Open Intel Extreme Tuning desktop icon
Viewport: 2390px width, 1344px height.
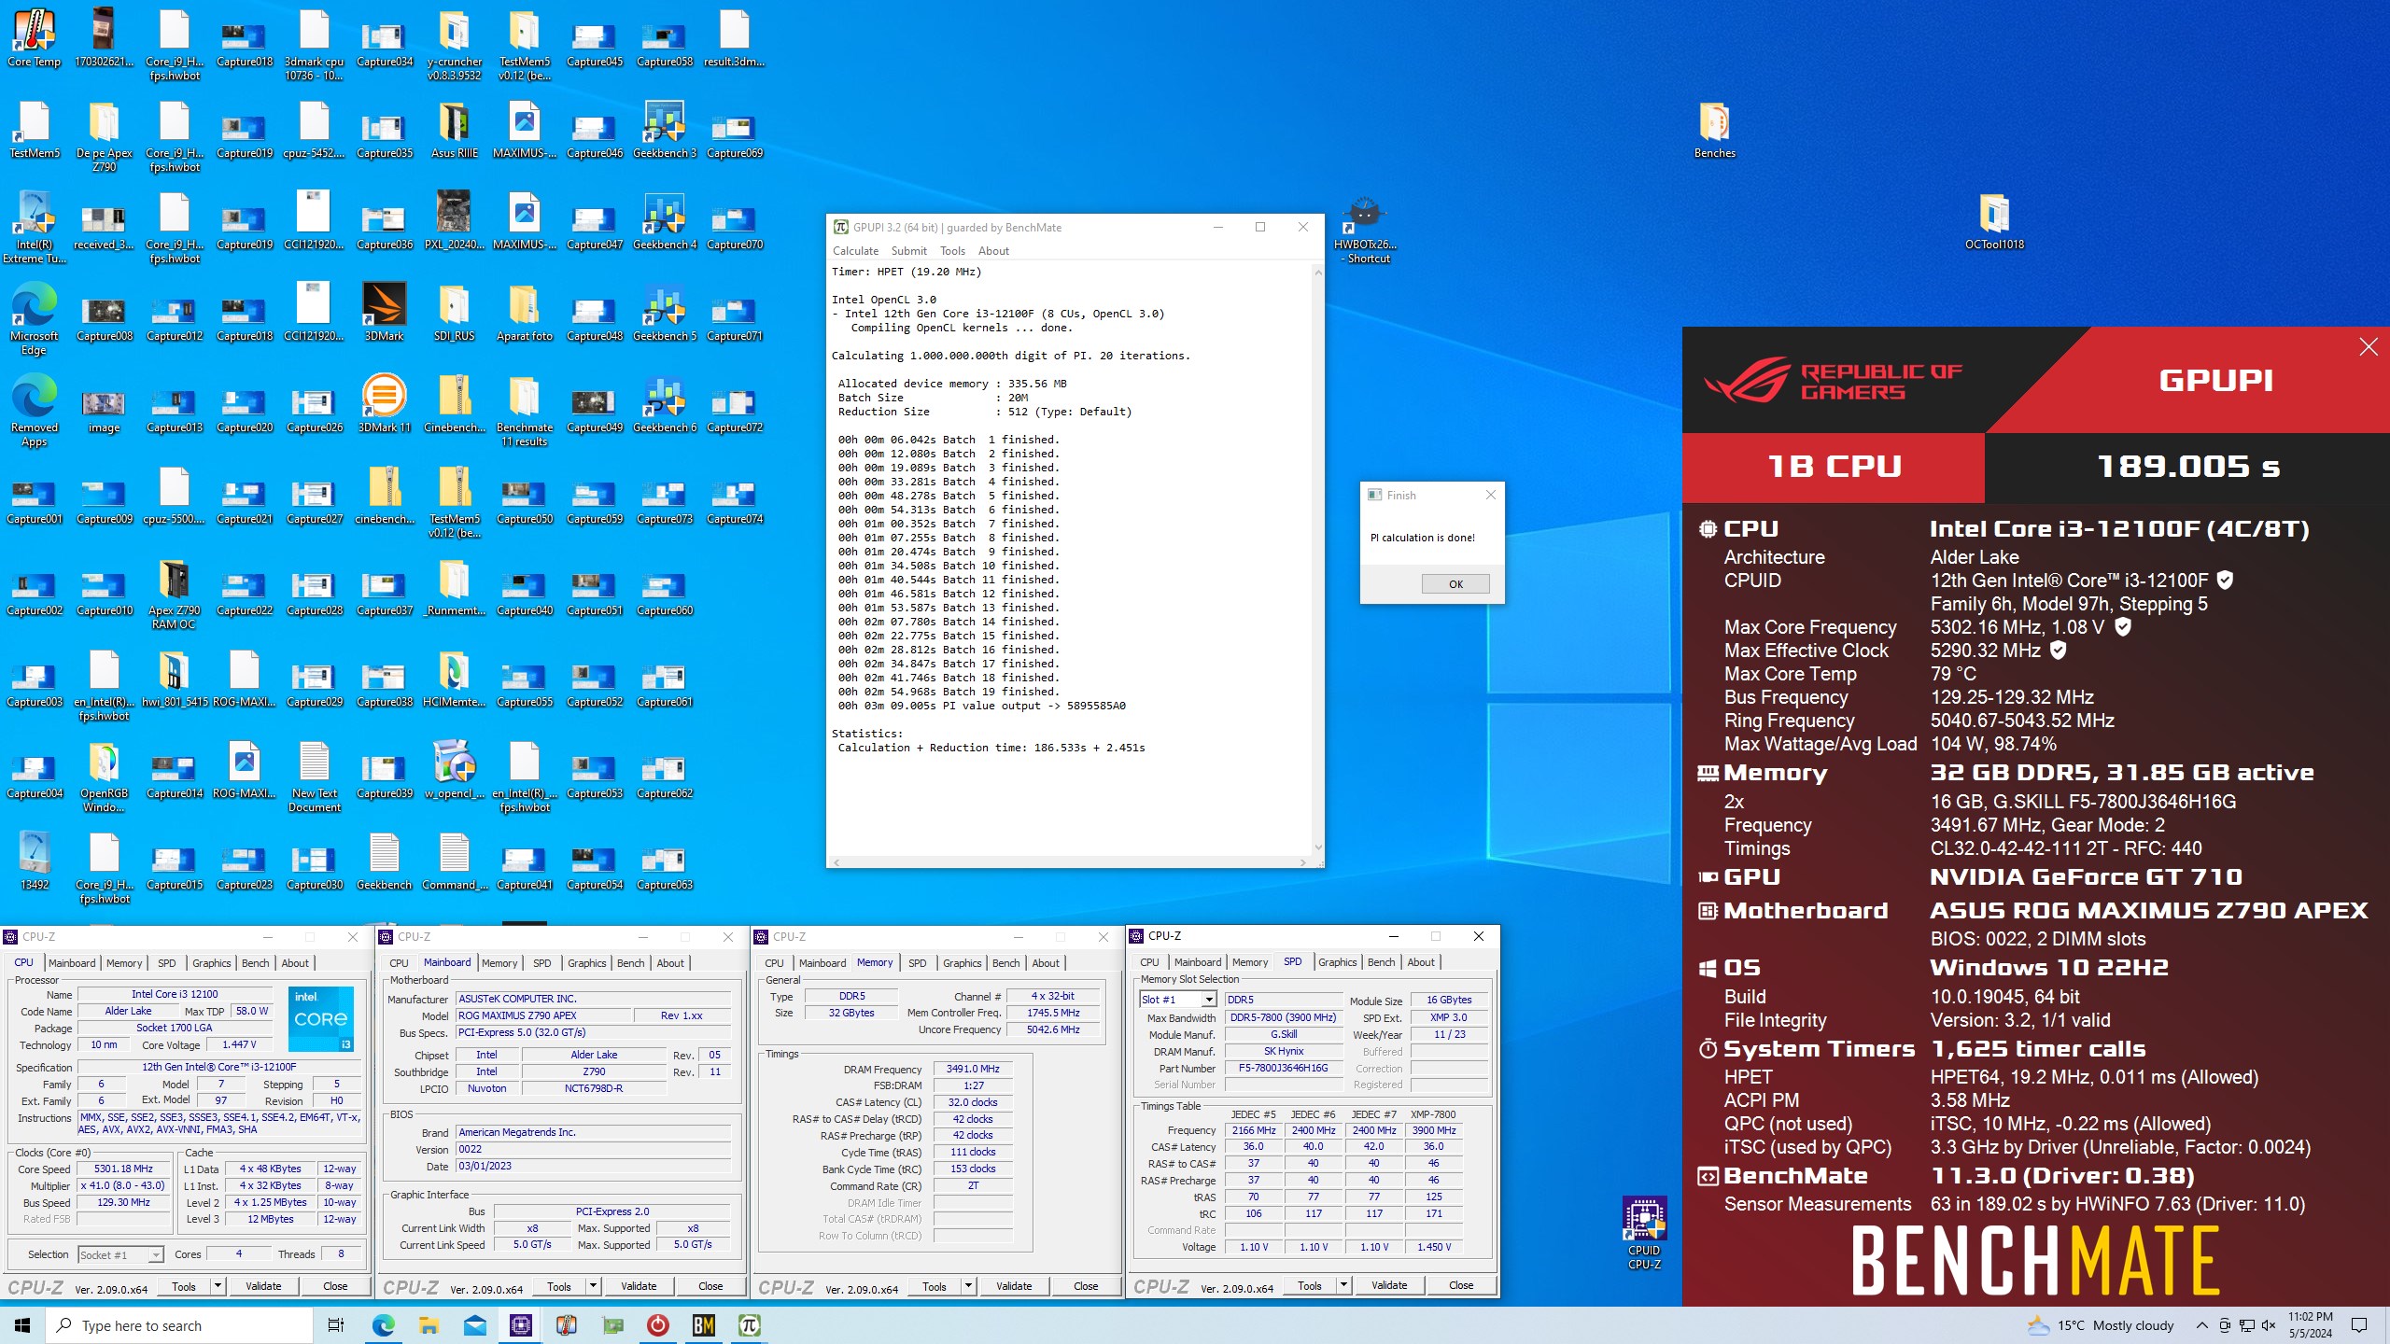click(34, 229)
